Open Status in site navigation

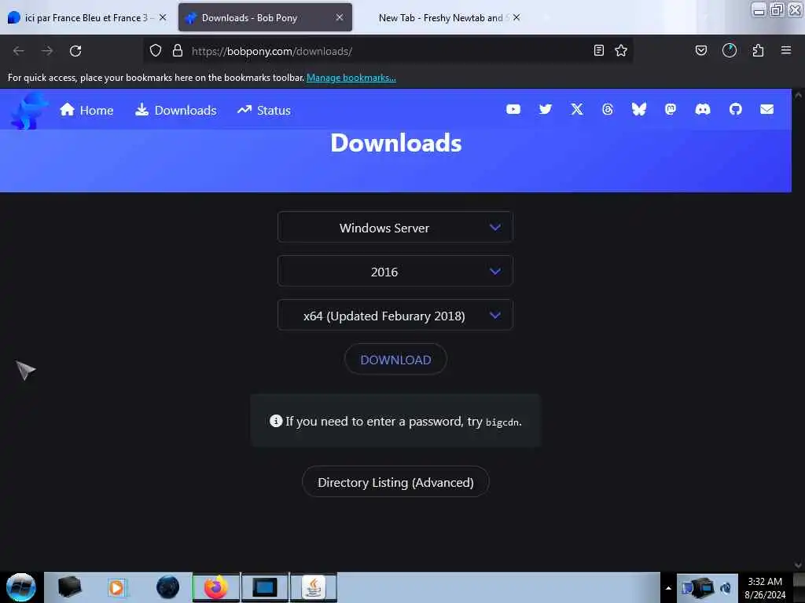264,110
